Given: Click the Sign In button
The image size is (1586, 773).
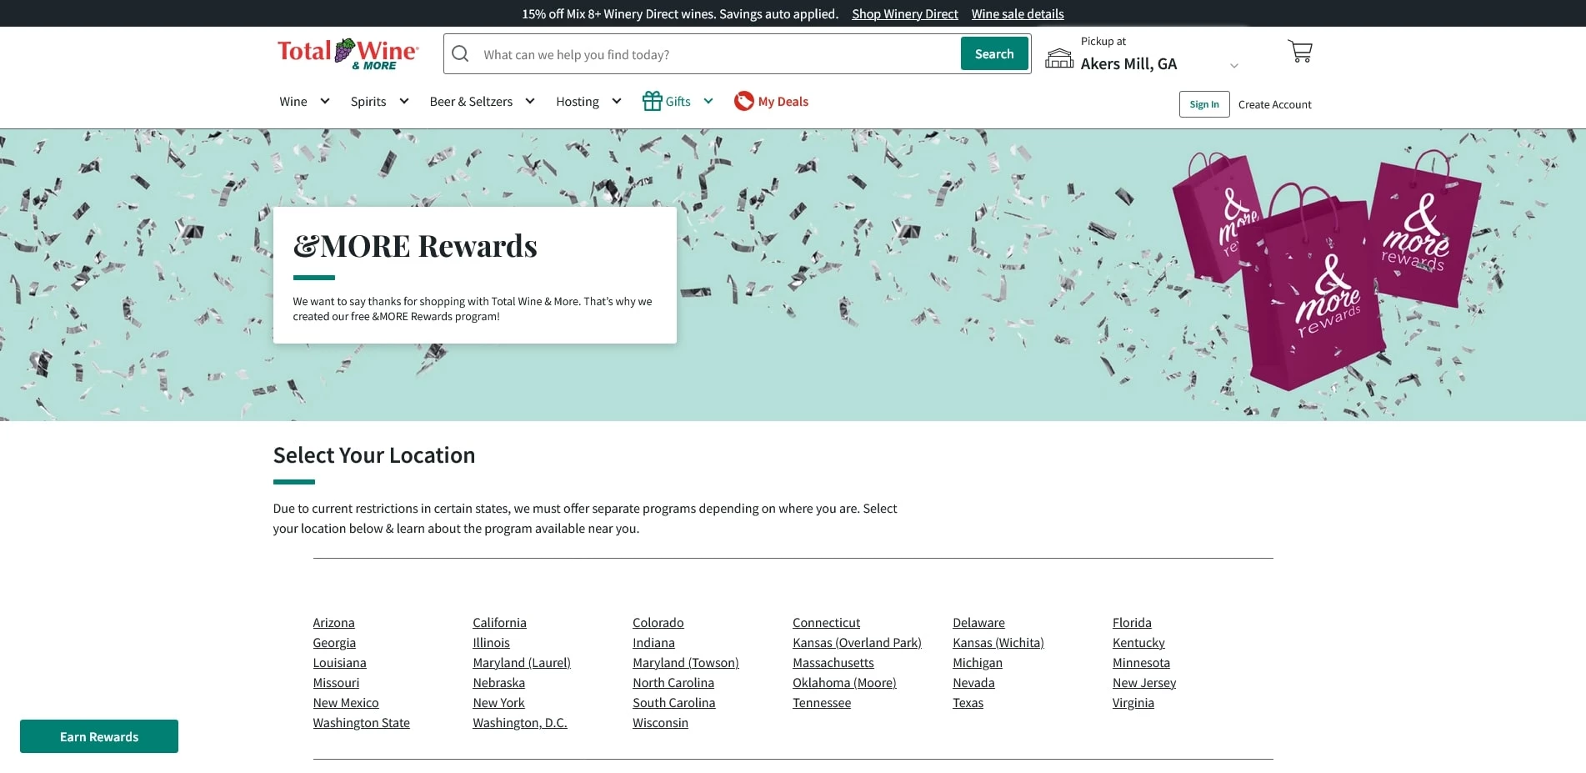Looking at the screenshot, I should pyautogui.click(x=1203, y=104).
